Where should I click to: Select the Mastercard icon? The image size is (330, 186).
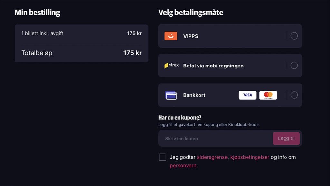[268, 95]
